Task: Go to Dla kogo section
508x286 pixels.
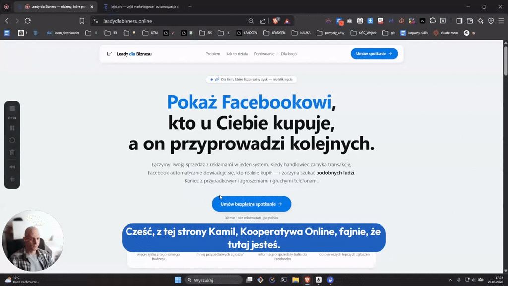Action: [x=289, y=54]
